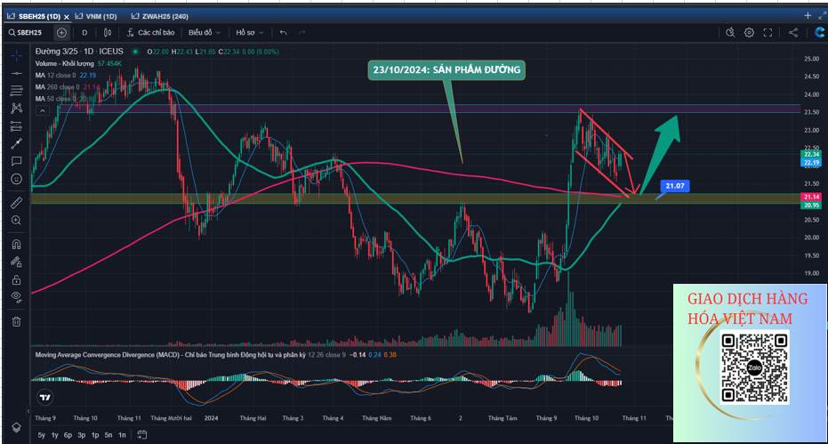Viewport: 828px width, 444px height.
Task: Select the trend line drawing tool
Action: click(16, 73)
